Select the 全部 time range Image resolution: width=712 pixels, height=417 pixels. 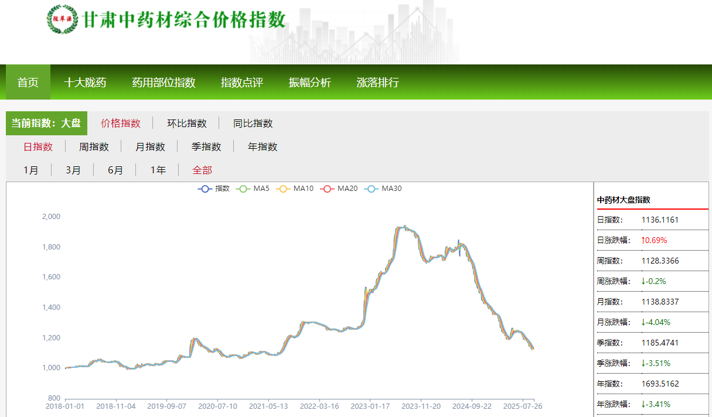click(x=202, y=170)
